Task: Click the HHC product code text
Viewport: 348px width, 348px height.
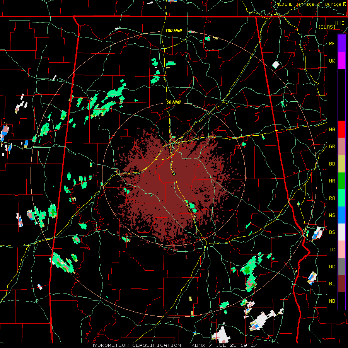Action: 339,23
